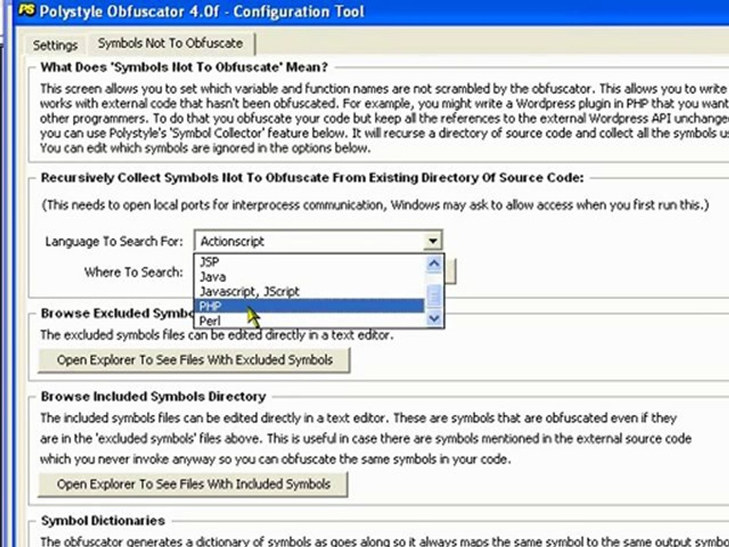The image size is (729, 547).
Task: Click the Where To Search label
Action: 134,272
